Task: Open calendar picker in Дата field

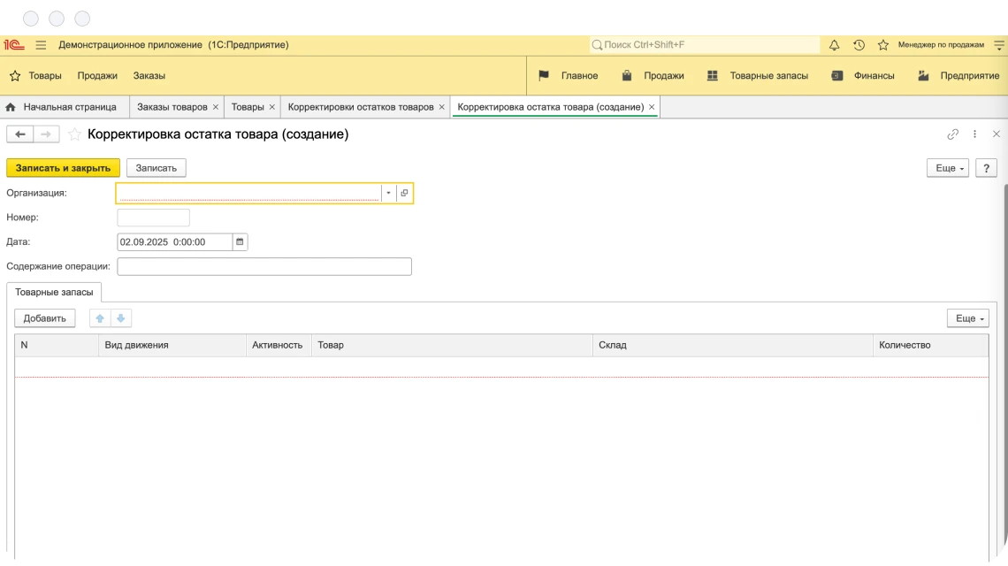Action: (240, 241)
